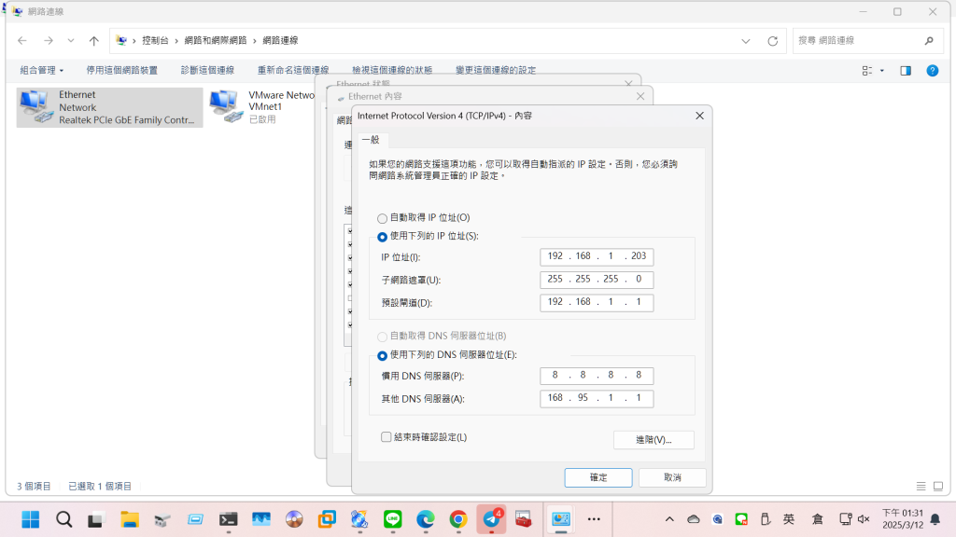Viewport: 956px width, 537px height.
Task: Launch Google Chrome from taskbar
Action: (x=457, y=519)
